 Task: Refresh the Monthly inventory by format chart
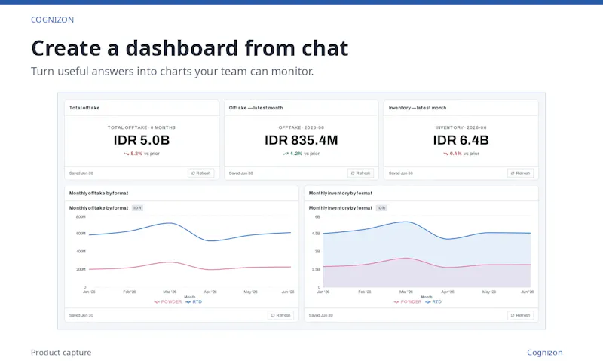[520, 315]
